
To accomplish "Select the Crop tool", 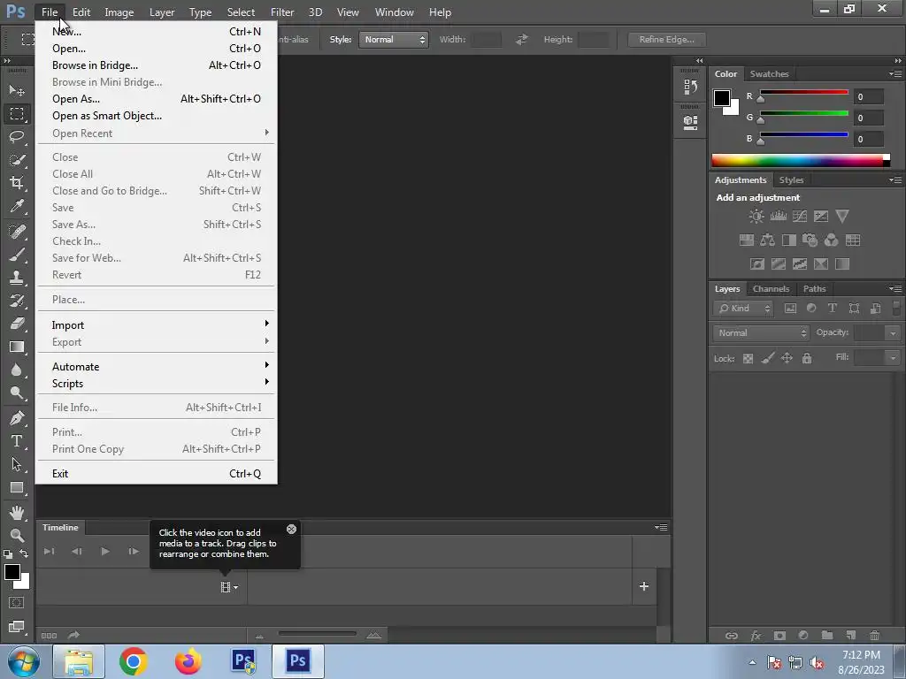I will 17,183.
